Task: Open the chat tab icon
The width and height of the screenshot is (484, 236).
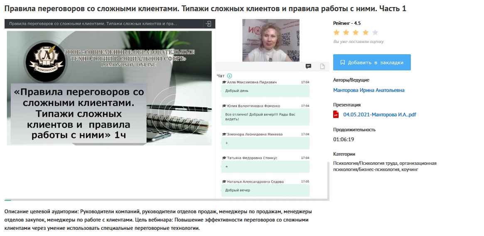Action: coord(309,66)
